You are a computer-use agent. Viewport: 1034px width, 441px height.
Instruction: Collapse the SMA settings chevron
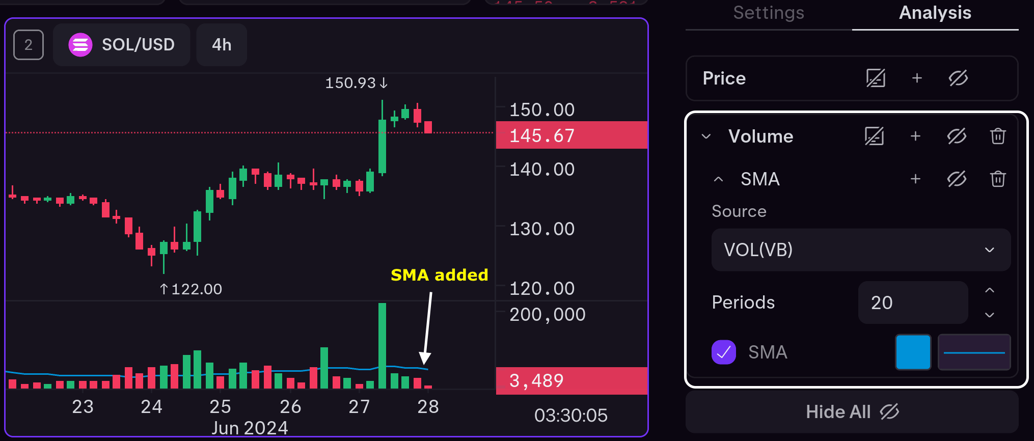(x=718, y=179)
